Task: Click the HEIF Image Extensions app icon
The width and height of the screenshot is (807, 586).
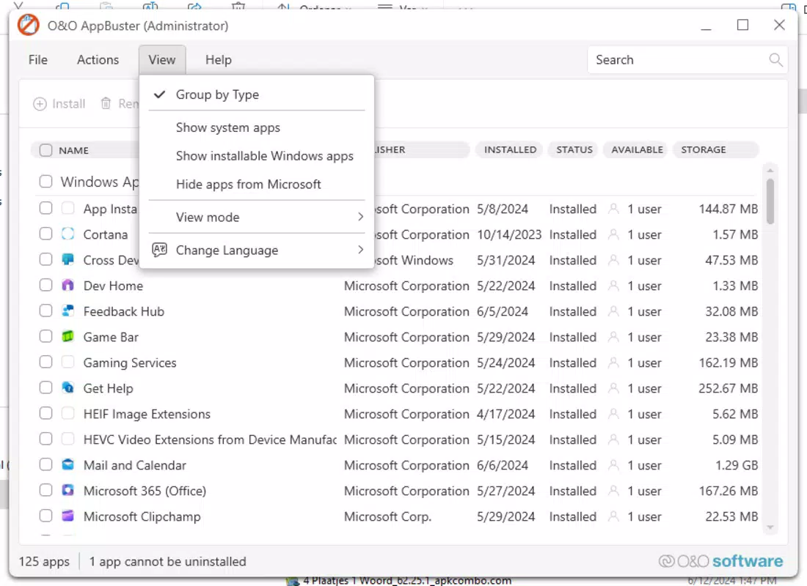Action: pyautogui.click(x=68, y=413)
